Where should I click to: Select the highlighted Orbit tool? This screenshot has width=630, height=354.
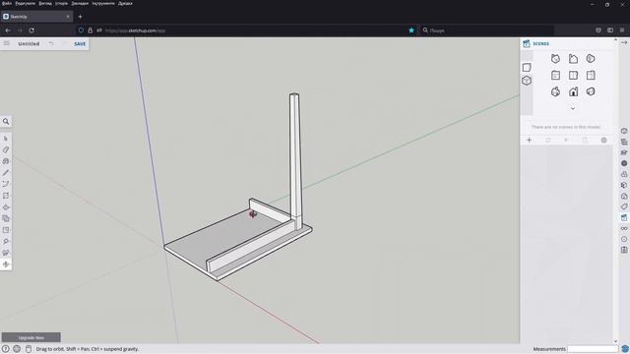tap(6, 265)
